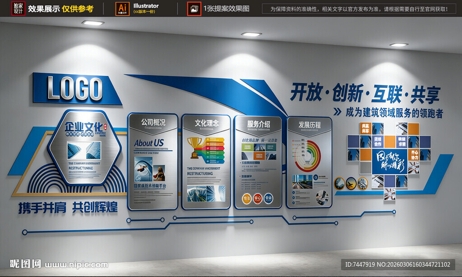Click the orange 共赢共享 tile

pyautogui.click(x=365, y=128)
